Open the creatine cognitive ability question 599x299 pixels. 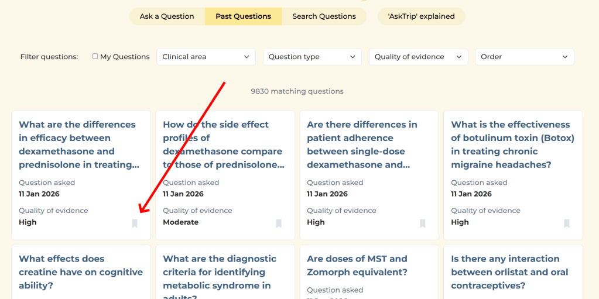tap(81, 272)
